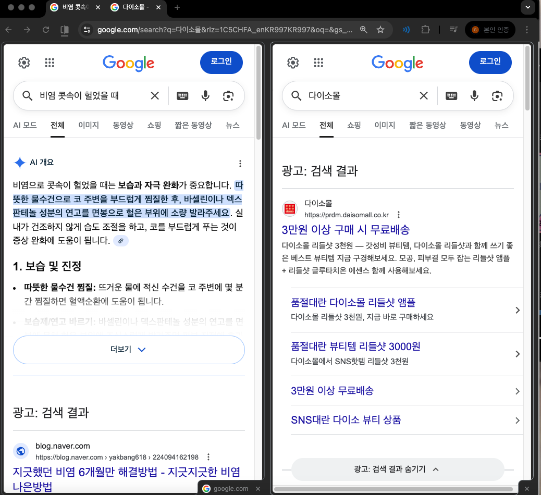This screenshot has height=495, width=541.
Task: Click 로그인 button in right pane
Action: pyautogui.click(x=490, y=62)
